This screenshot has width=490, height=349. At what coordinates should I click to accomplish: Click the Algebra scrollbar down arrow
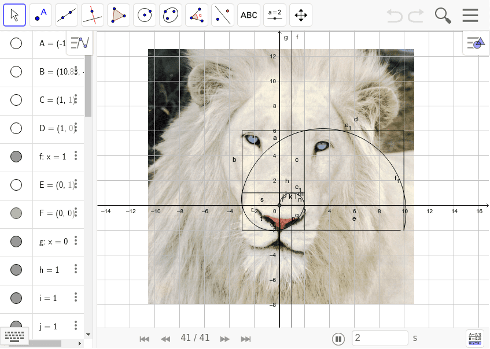click(x=88, y=335)
